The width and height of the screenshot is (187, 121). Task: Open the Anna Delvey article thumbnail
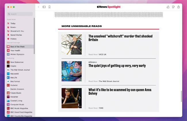click(x=72, y=98)
